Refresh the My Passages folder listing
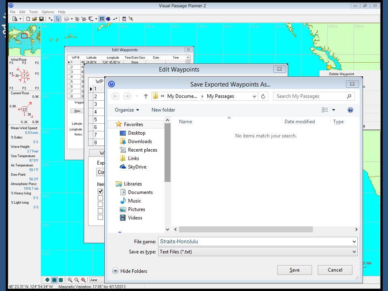Viewport: 388px width, 291px height. [x=263, y=96]
